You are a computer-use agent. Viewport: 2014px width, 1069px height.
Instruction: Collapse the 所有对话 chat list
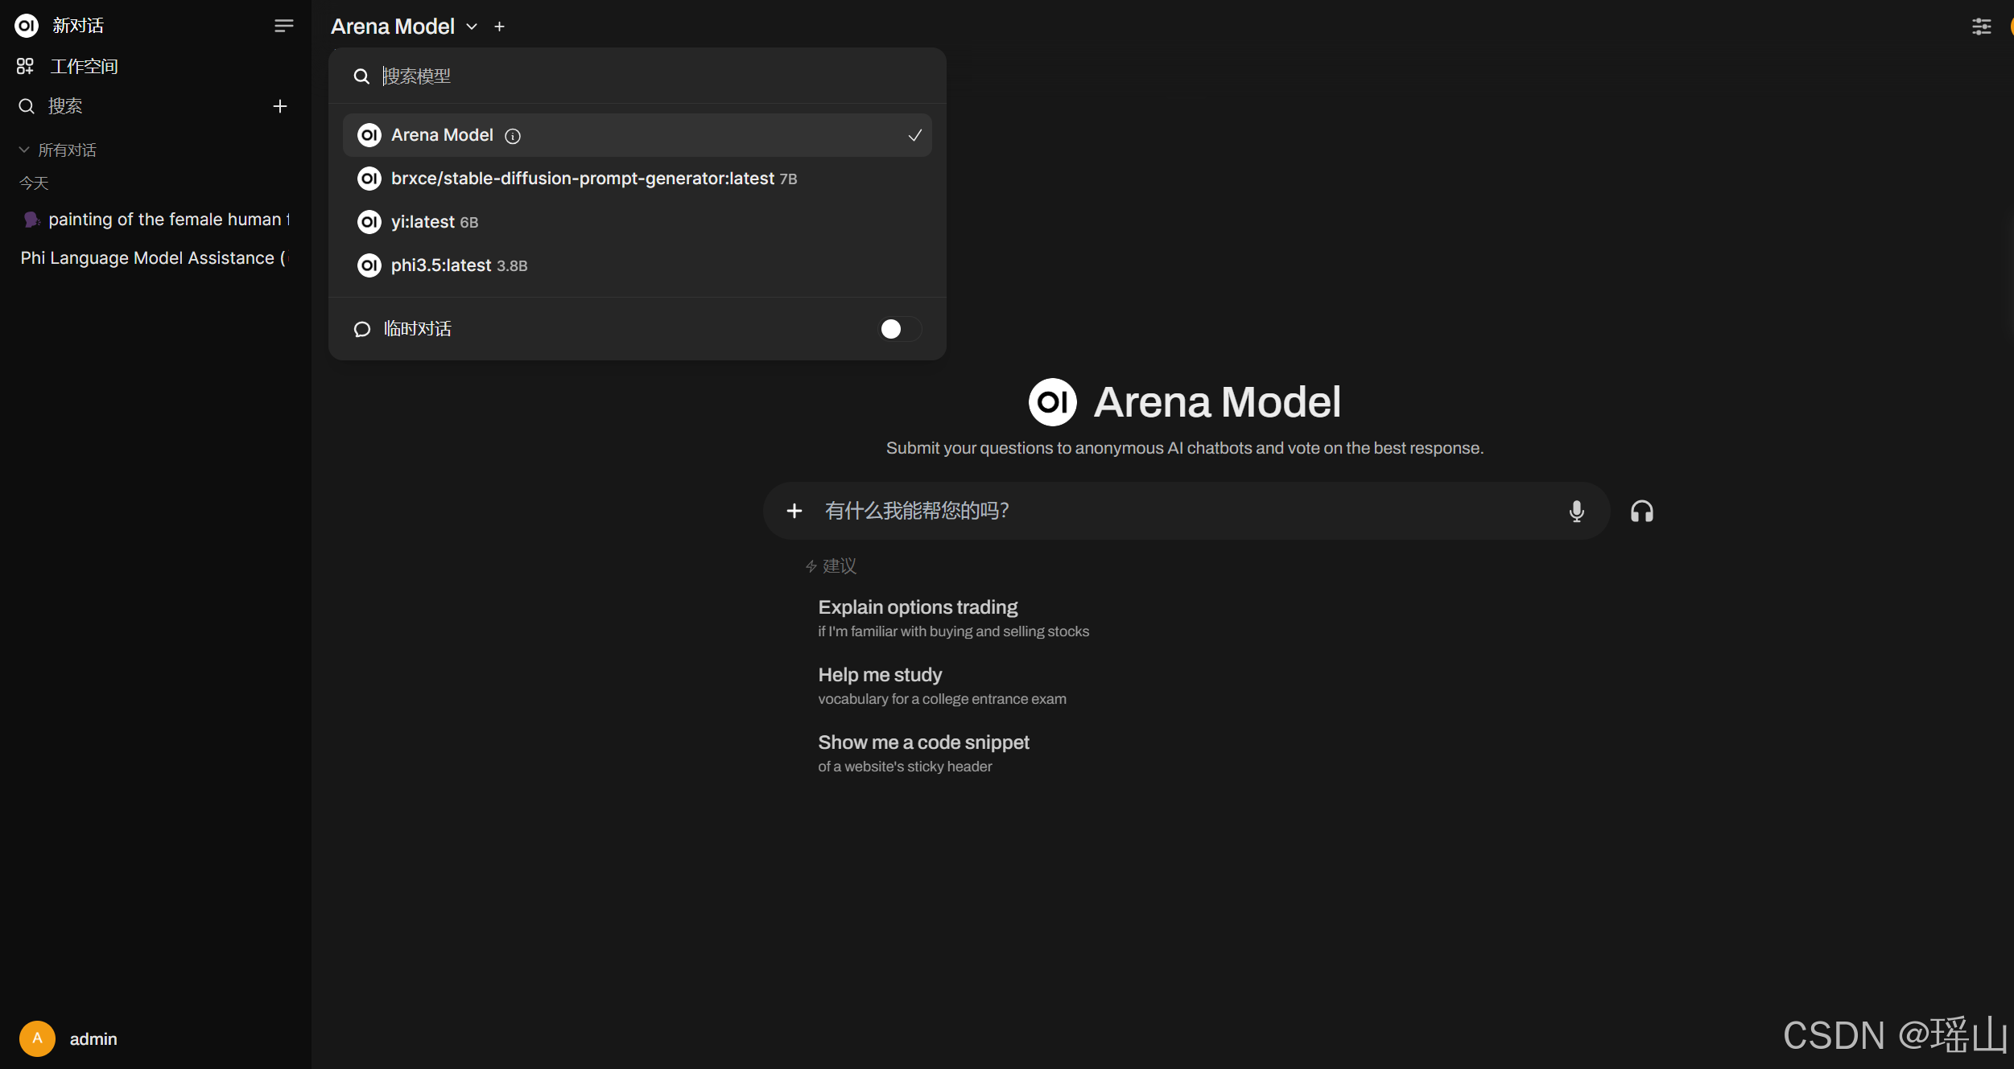24,150
